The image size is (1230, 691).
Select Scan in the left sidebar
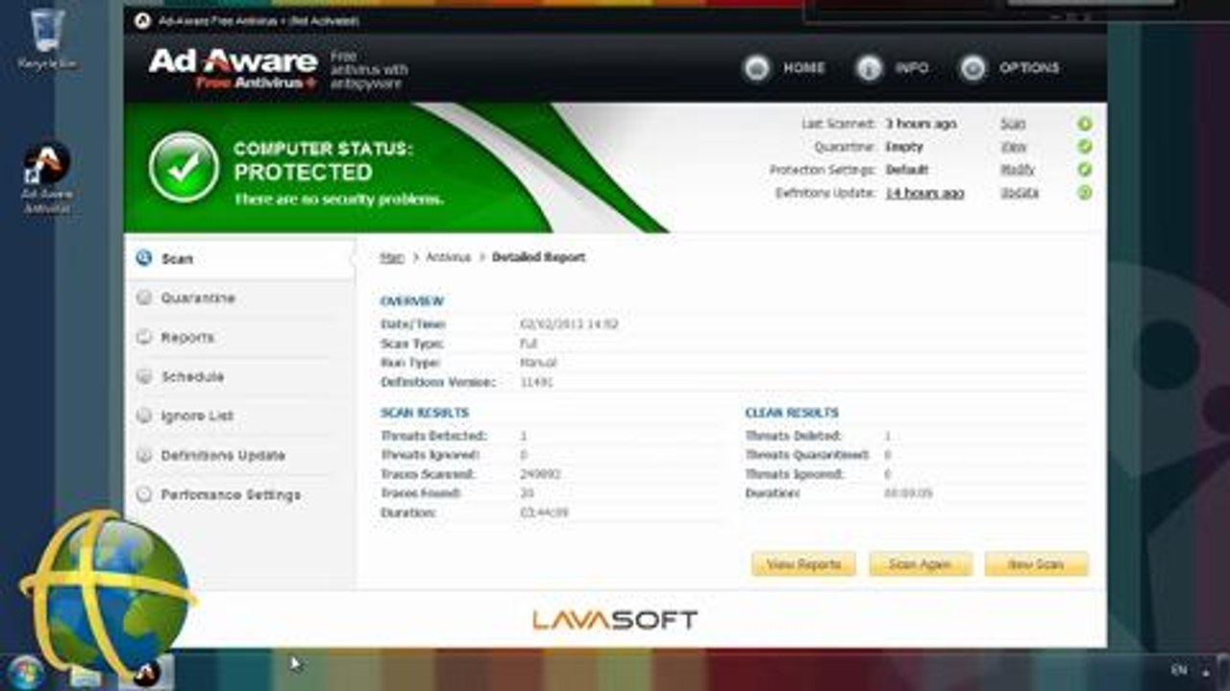(x=240, y=259)
